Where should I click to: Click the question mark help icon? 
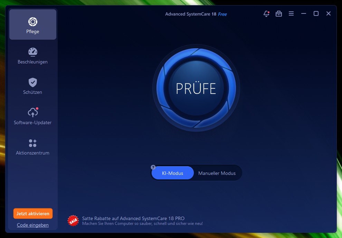(x=153, y=167)
